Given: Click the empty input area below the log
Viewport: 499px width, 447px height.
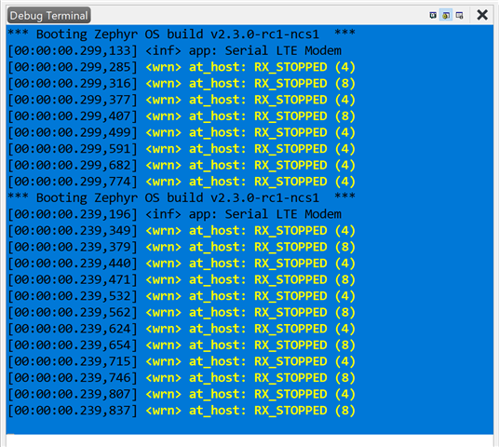Looking at the screenshot, I should [249, 440].
